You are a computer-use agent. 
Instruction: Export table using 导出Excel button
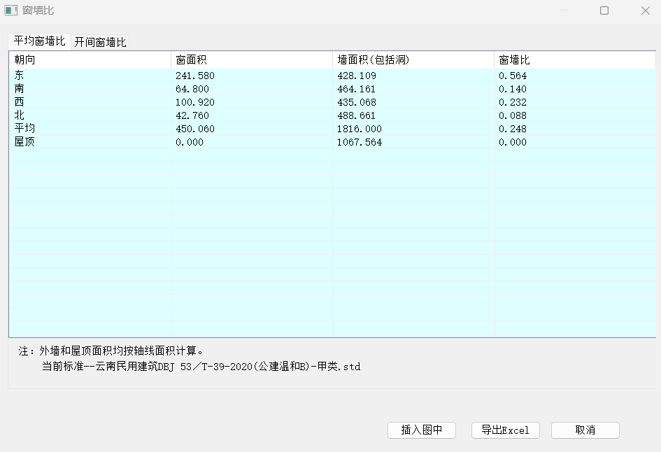click(505, 430)
